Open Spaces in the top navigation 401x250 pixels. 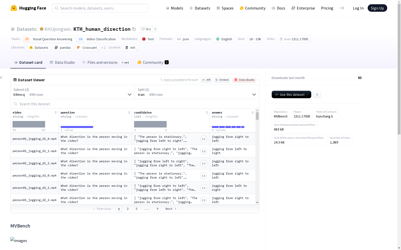(x=225, y=8)
